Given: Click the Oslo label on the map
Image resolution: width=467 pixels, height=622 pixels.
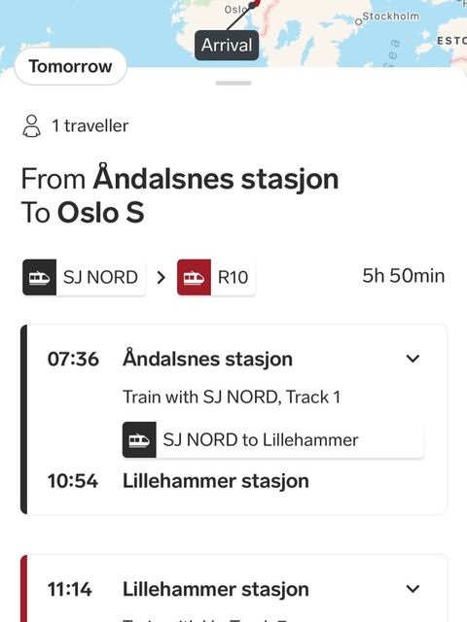Looking at the screenshot, I should [x=234, y=9].
